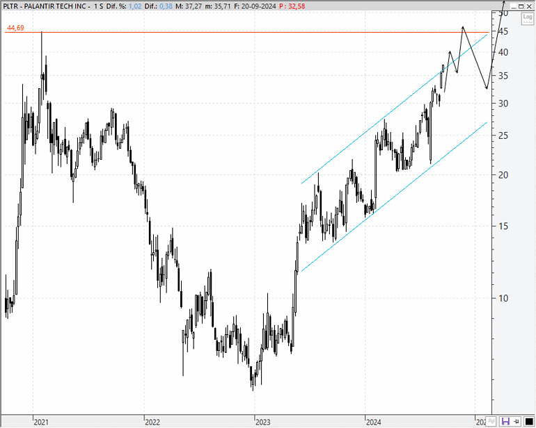Image resolution: width=536 pixels, height=428 pixels.
Task: Close the PLTR chart window
Action: point(529,6)
